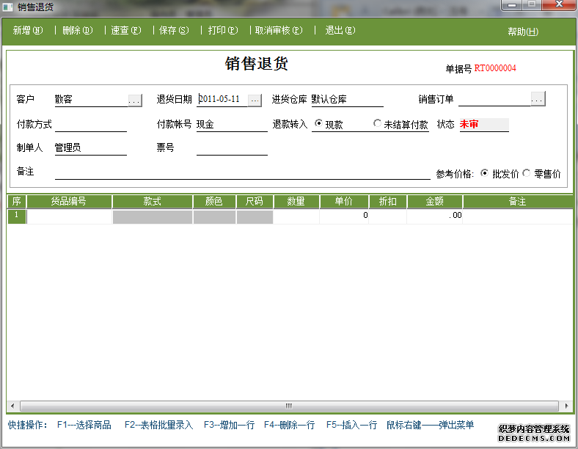Click the 货品编号 cell in row 1
578x449 pixels.
(x=70, y=216)
